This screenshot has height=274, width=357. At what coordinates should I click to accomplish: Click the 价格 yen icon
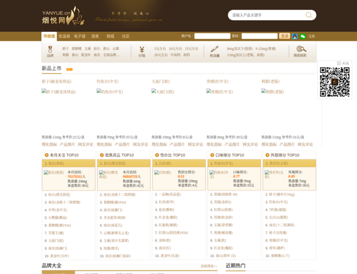tap(142, 49)
